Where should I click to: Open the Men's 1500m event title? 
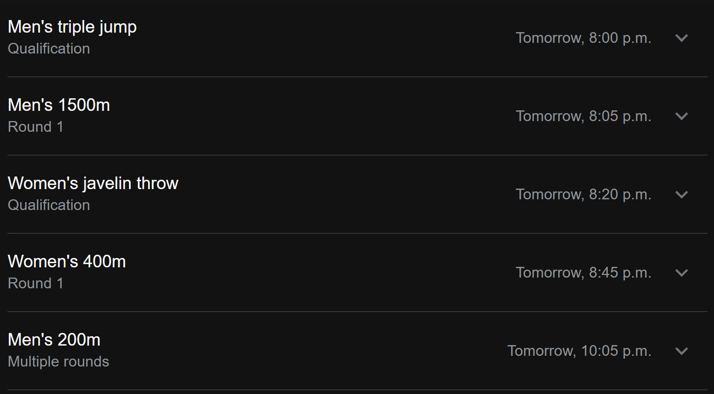click(x=59, y=105)
